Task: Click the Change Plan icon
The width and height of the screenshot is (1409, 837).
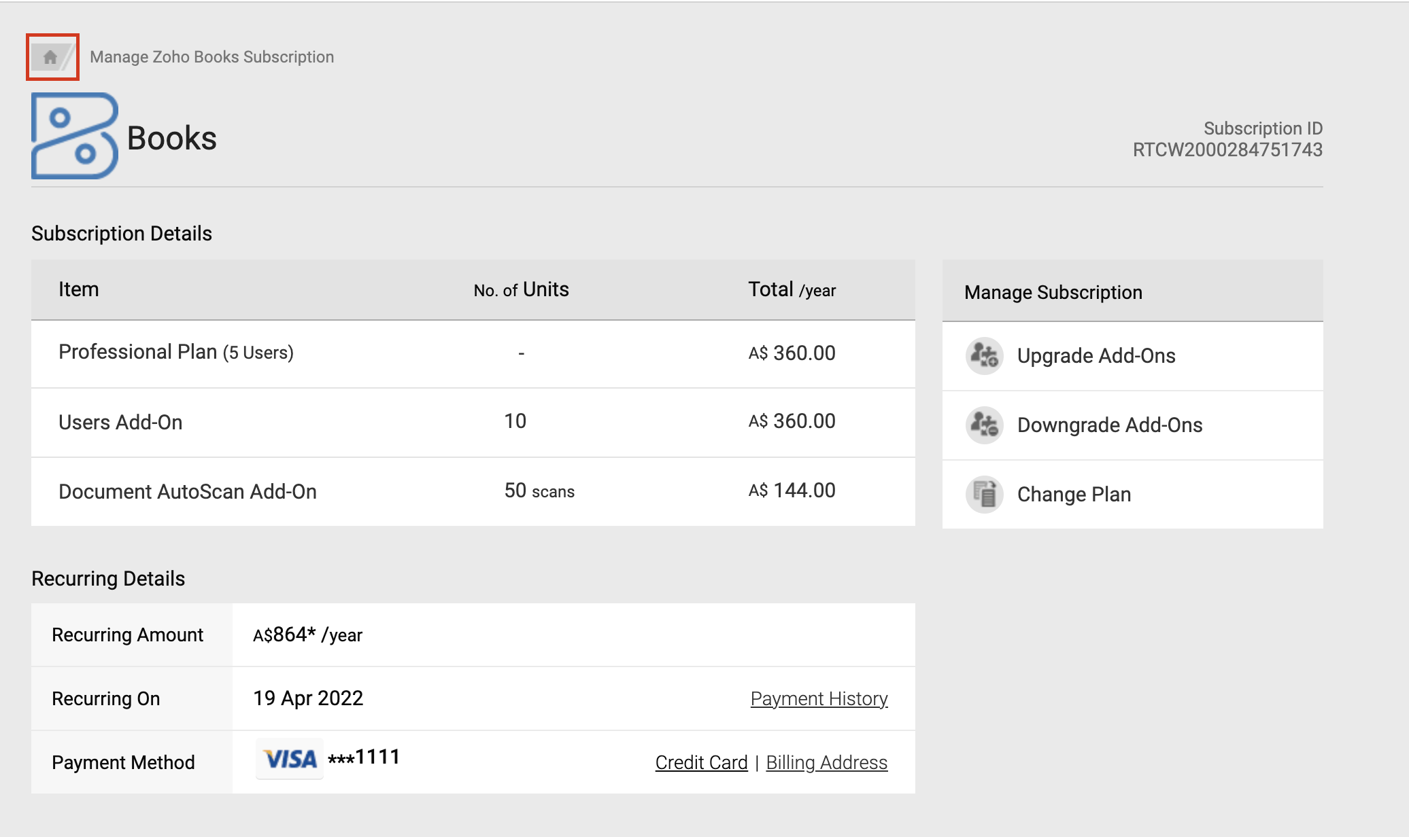Action: (984, 494)
